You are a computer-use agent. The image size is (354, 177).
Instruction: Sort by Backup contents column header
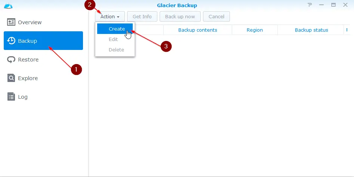pos(197,30)
